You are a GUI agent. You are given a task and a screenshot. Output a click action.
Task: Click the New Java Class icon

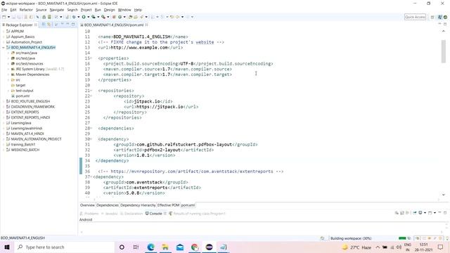(x=120, y=17)
